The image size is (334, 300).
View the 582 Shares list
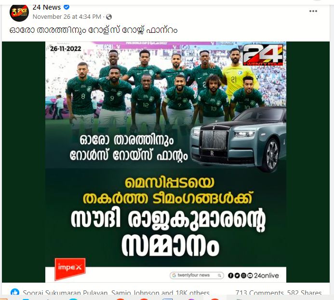coord(304,293)
